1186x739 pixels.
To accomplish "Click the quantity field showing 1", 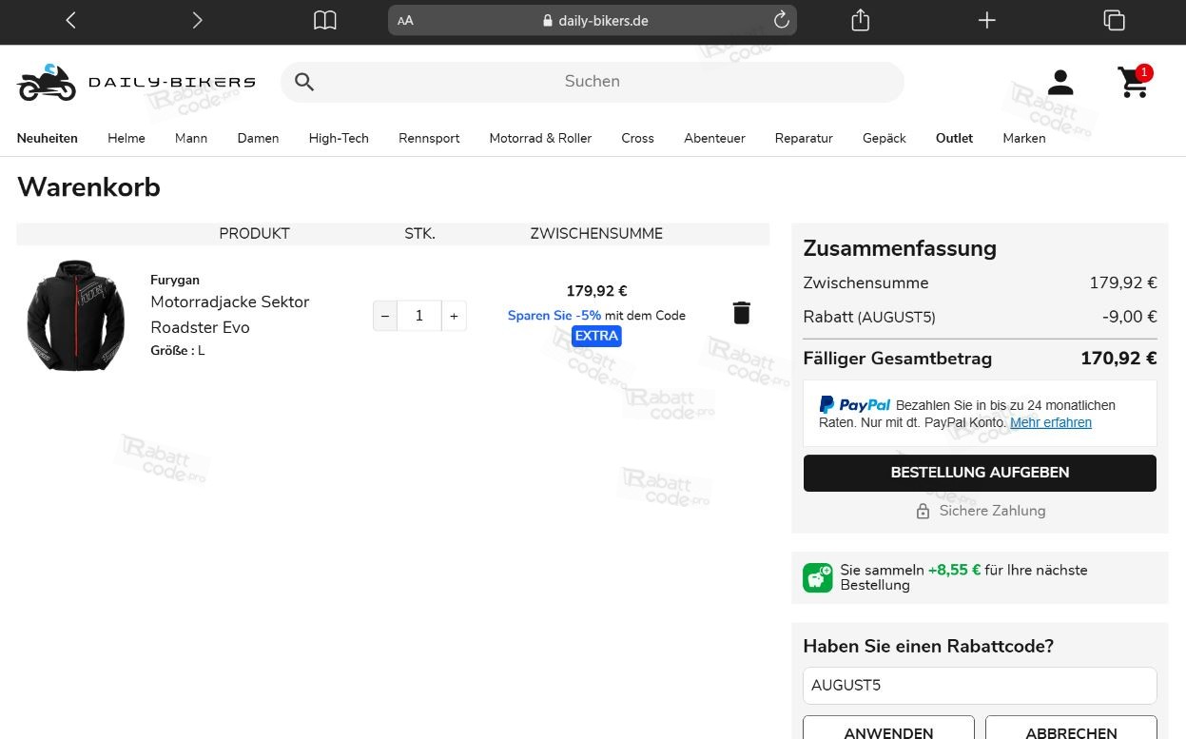I will (419, 316).
